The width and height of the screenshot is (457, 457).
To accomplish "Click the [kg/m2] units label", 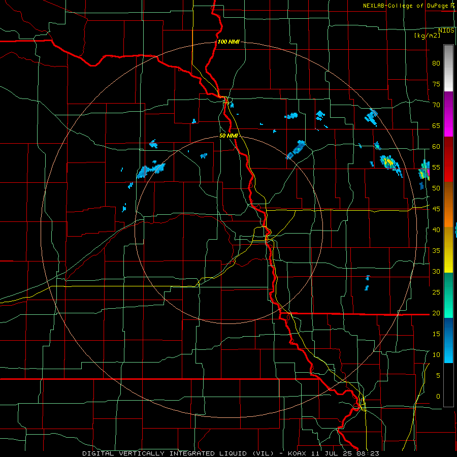I will coord(427,36).
